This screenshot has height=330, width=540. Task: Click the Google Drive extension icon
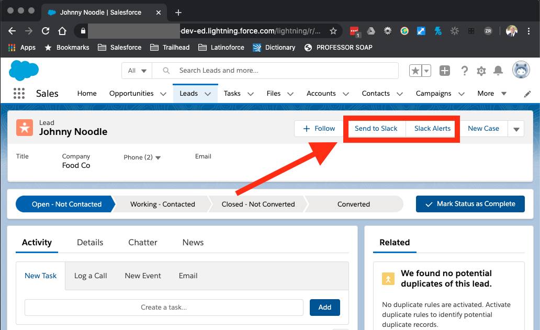point(371,31)
